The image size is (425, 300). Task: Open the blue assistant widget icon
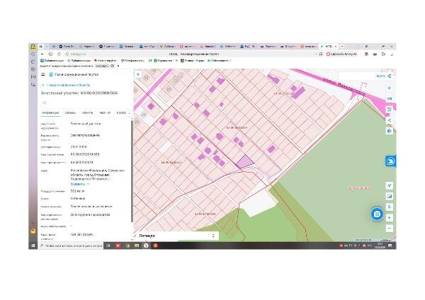[390, 161]
